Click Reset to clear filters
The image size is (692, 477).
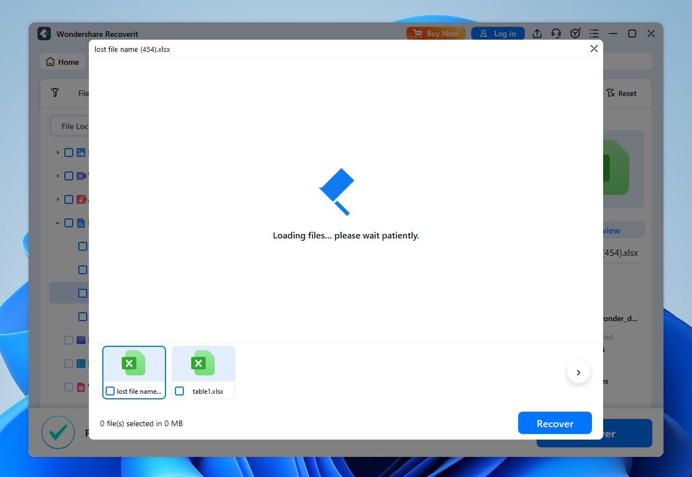click(622, 93)
